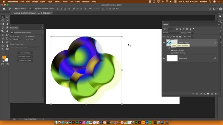Click the Convert to Layers button

(x=25, y=61)
